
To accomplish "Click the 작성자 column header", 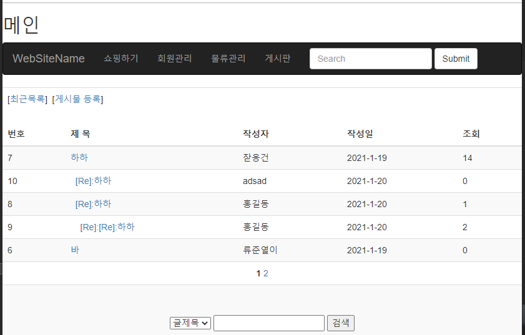I will click(x=256, y=134).
